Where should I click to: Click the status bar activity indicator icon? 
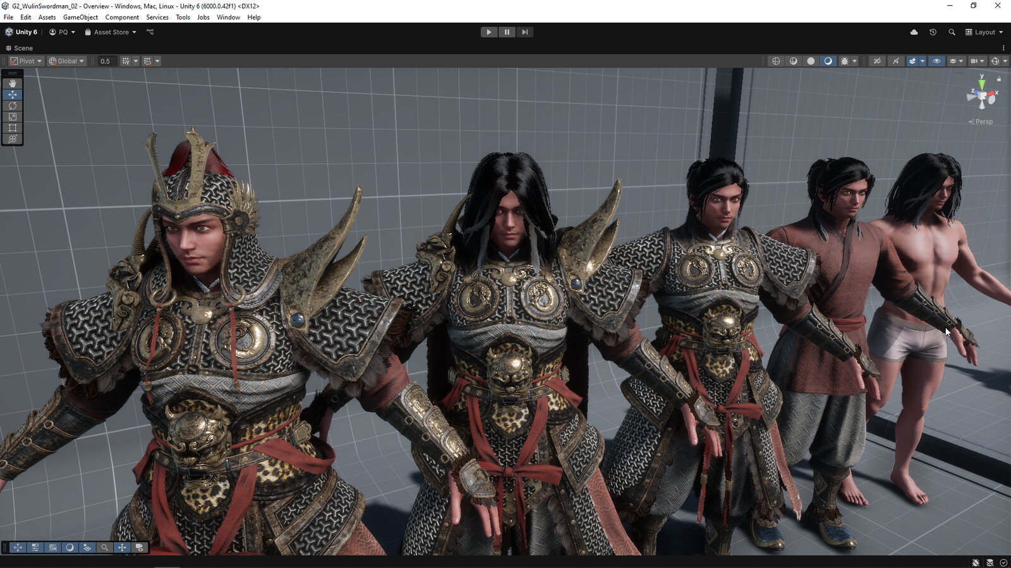(x=1003, y=562)
